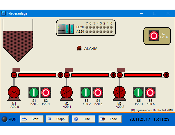175x135 pixels.
Task: Click motor M2 A20.1 icon
Action: (67, 93)
